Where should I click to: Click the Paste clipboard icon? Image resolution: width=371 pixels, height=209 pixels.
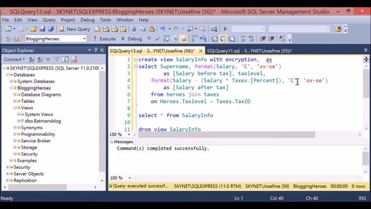(151, 29)
